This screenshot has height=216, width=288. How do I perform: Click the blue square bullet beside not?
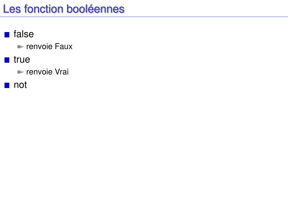tap(7, 85)
